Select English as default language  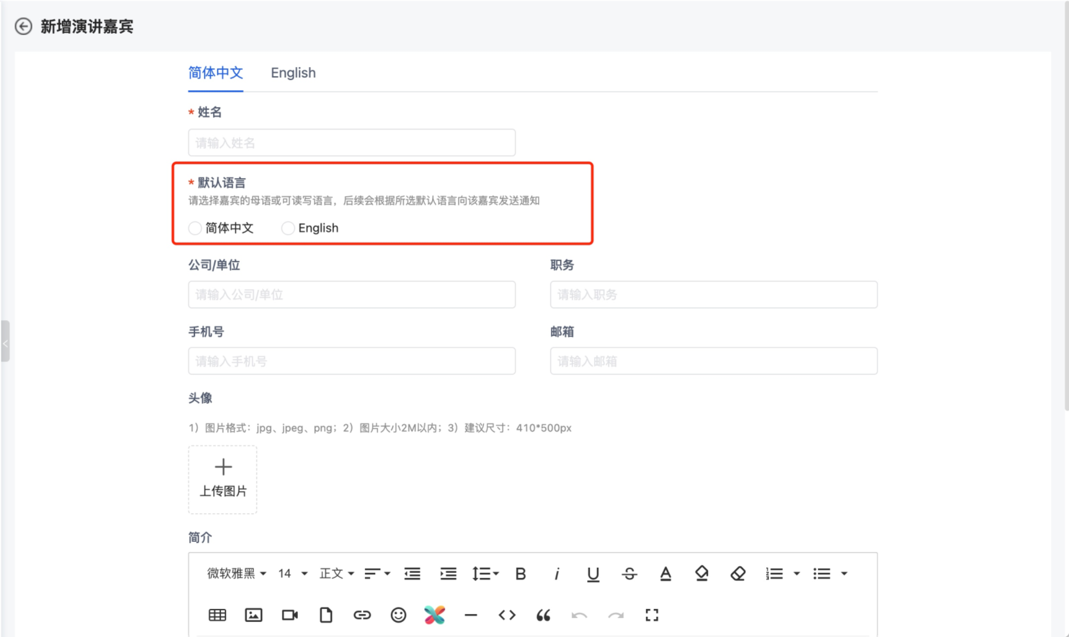pyautogui.click(x=288, y=228)
